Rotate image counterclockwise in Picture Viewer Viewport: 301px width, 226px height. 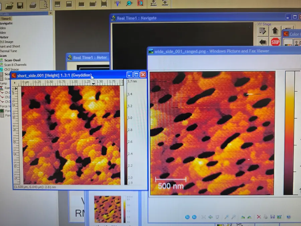tap(249, 217)
